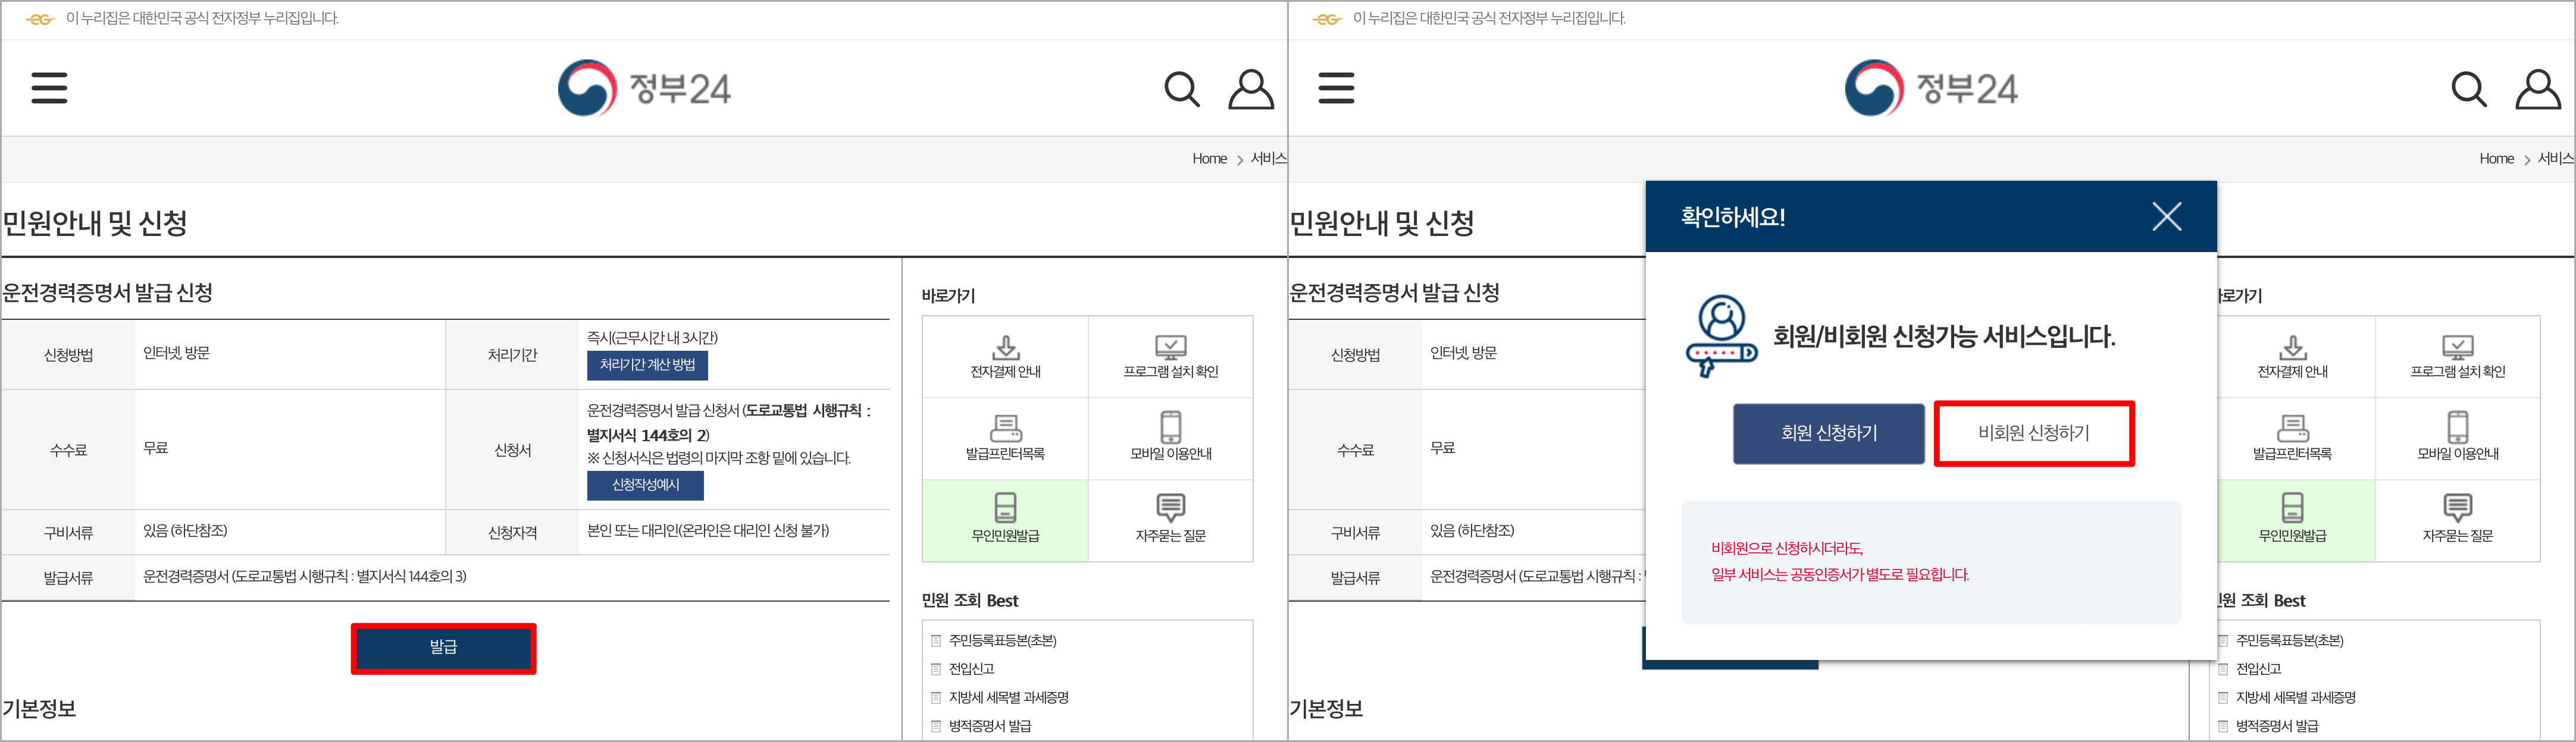Open 모바일 이용안내 shortcut in right screenshot

click(2457, 438)
